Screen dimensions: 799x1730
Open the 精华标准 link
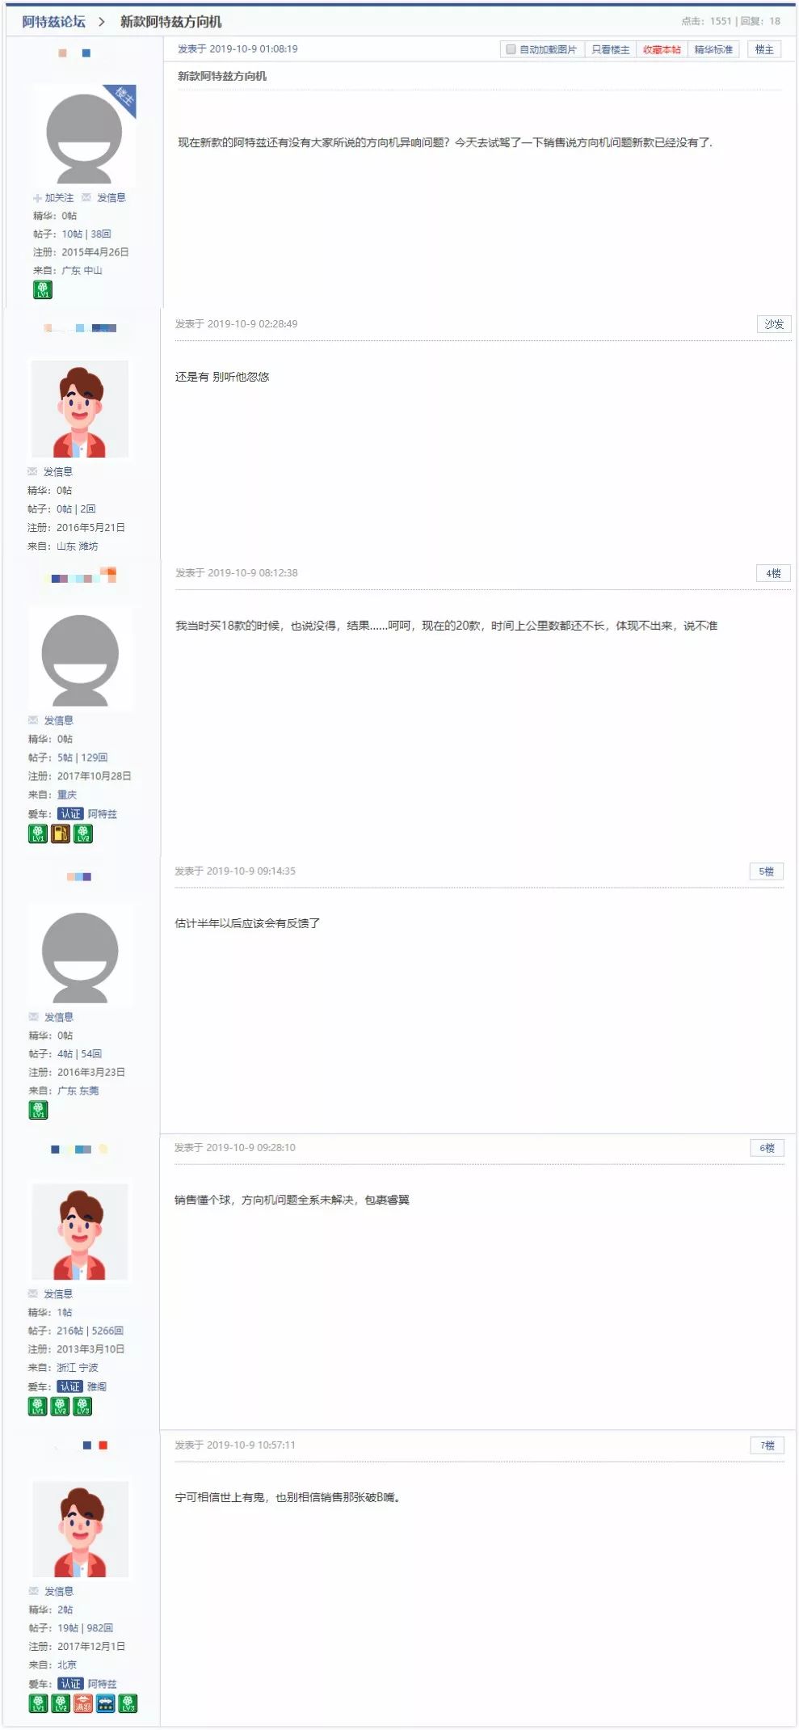tap(713, 49)
